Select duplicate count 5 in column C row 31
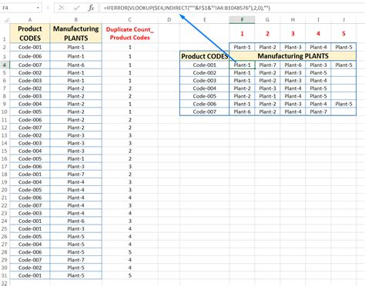Image resolution: width=365 pixels, height=286 pixels. pyautogui.click(x=130, y=275)
